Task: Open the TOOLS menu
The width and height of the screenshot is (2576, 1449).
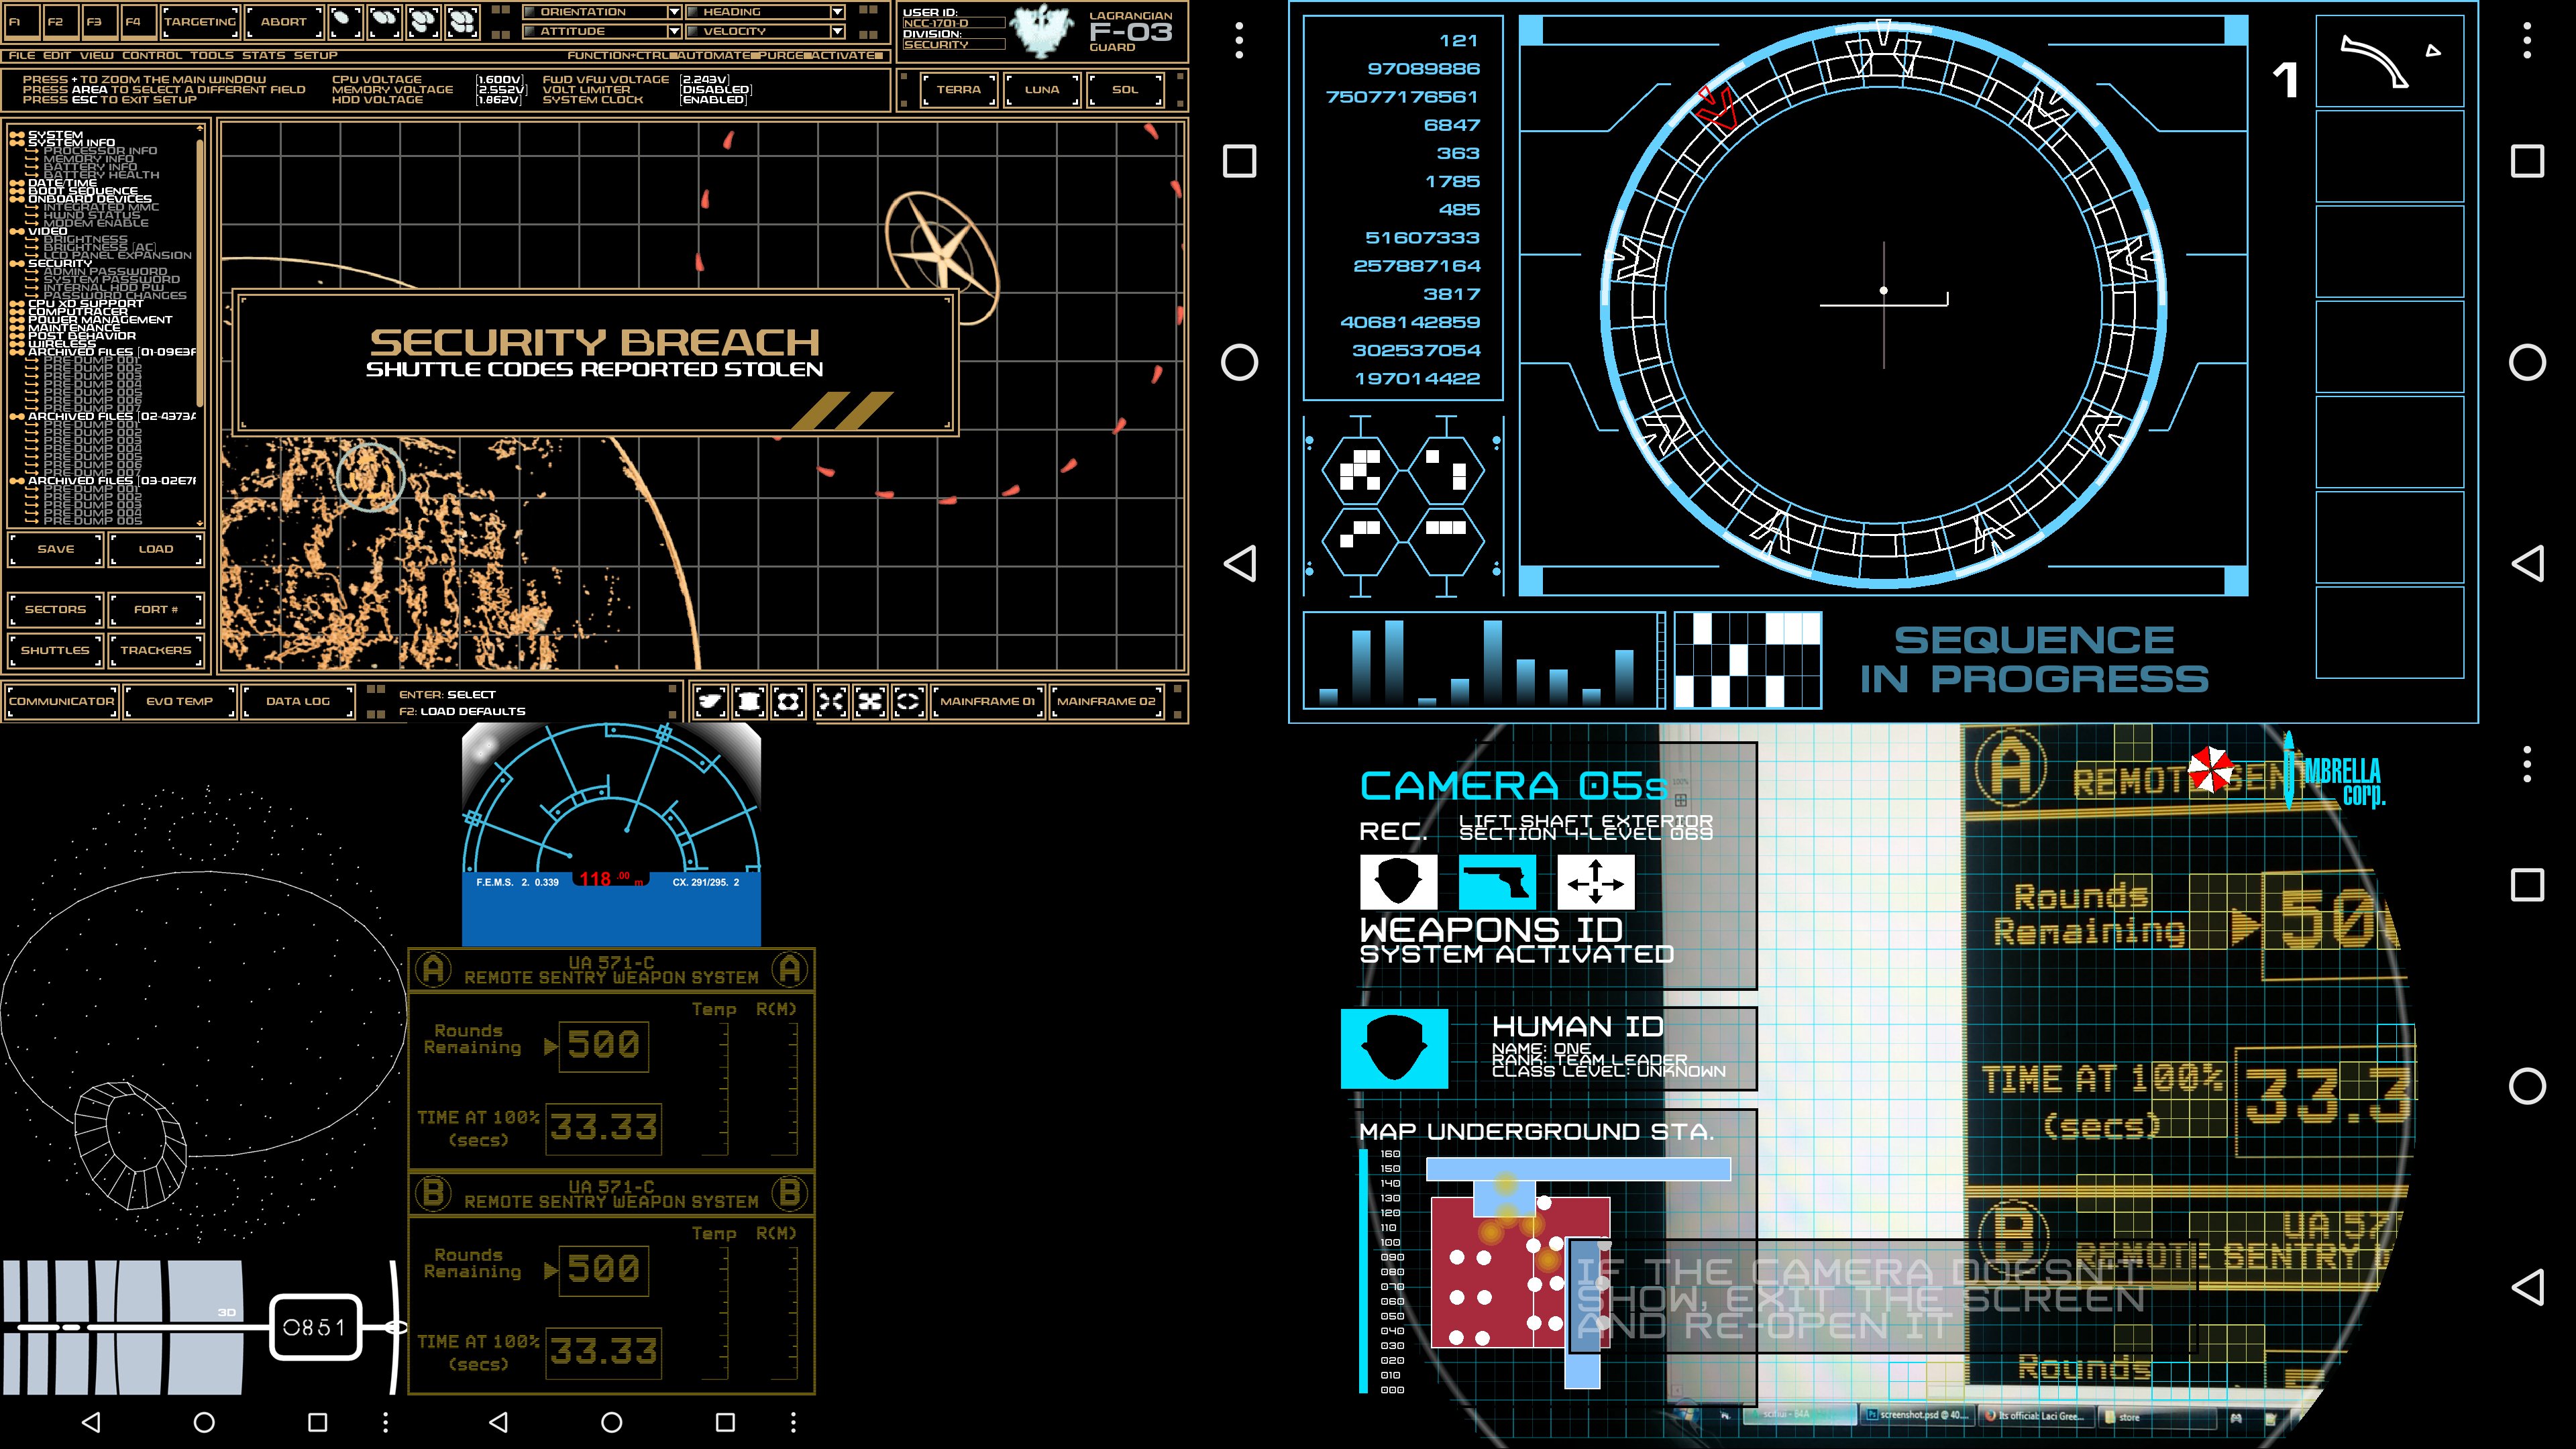Action: point(211,55)
